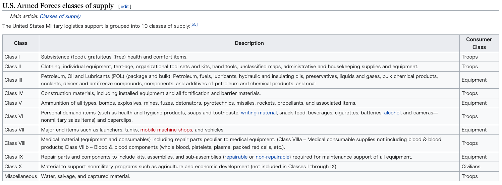Open the Classes of supply main article
The width and height of the screenshot is (502, 185).
[60, 16]
